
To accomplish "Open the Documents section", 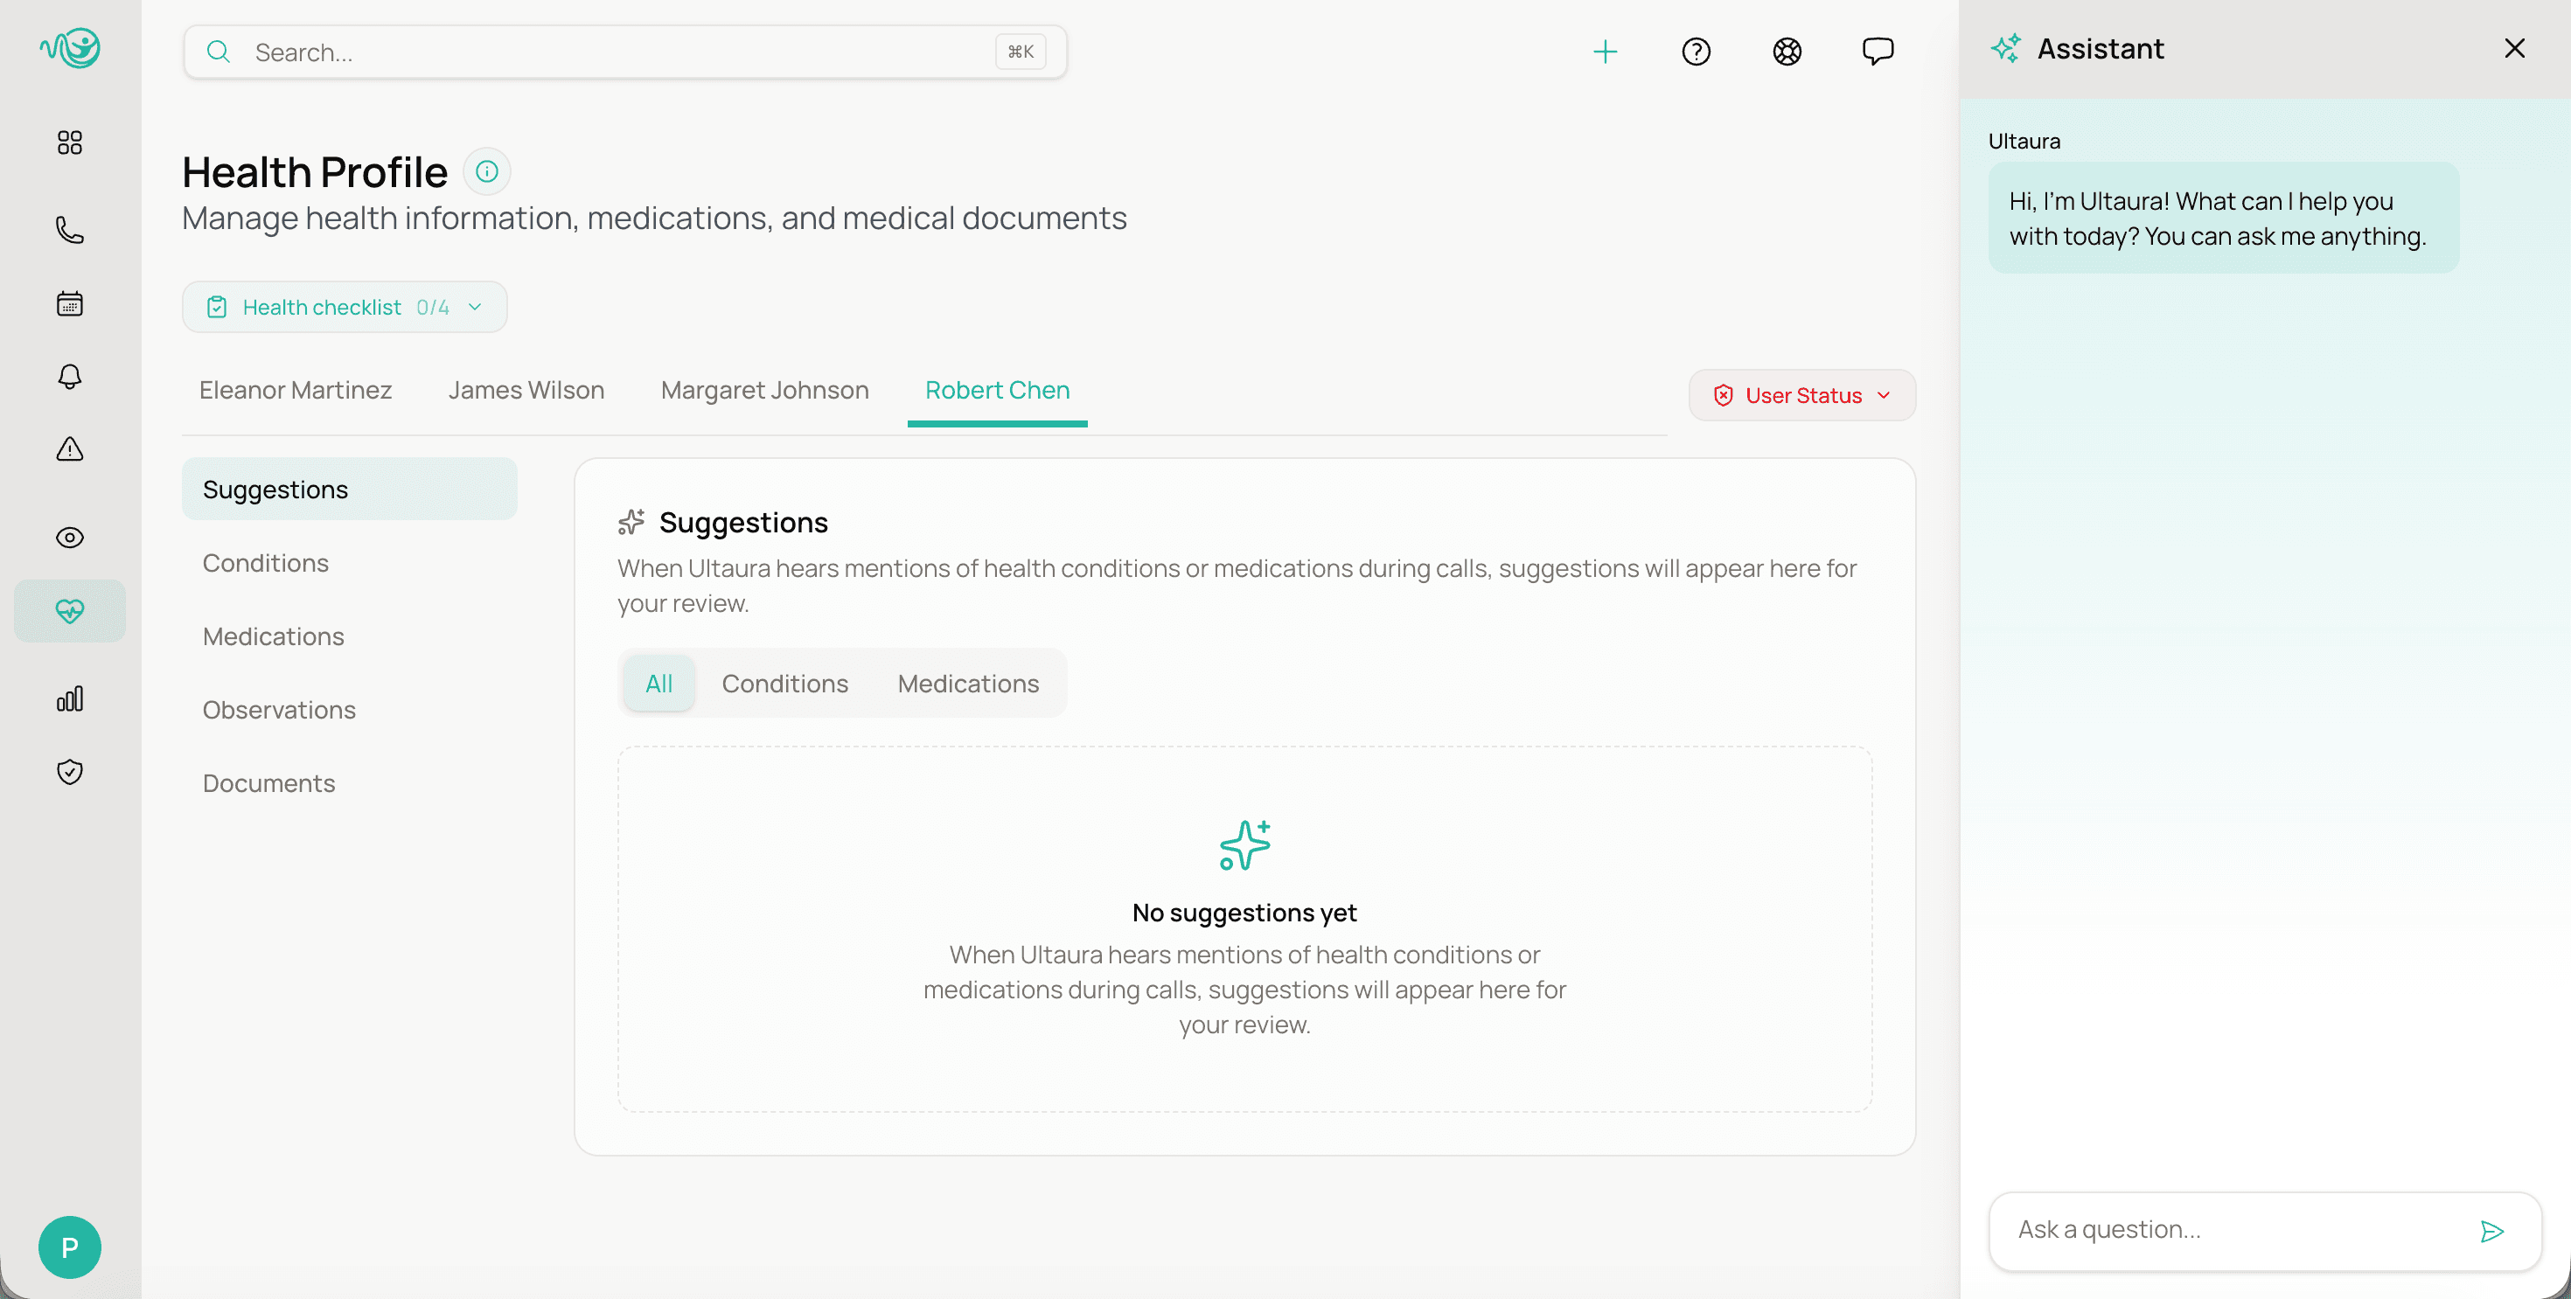I will (x=268, y=783).
